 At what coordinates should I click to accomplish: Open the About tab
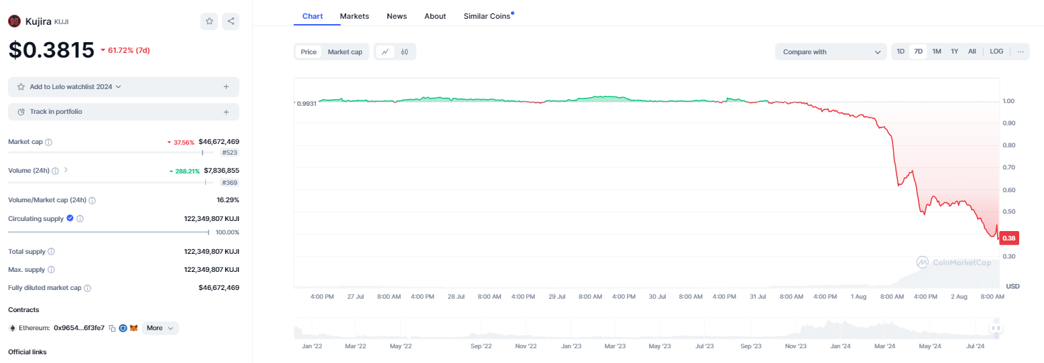435,16
